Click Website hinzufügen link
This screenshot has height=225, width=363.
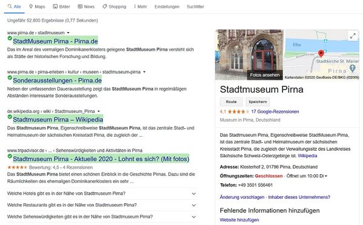(240, 220)
